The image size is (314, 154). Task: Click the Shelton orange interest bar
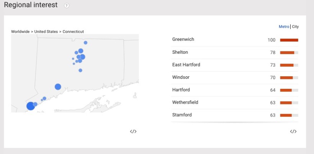(287, 53)
